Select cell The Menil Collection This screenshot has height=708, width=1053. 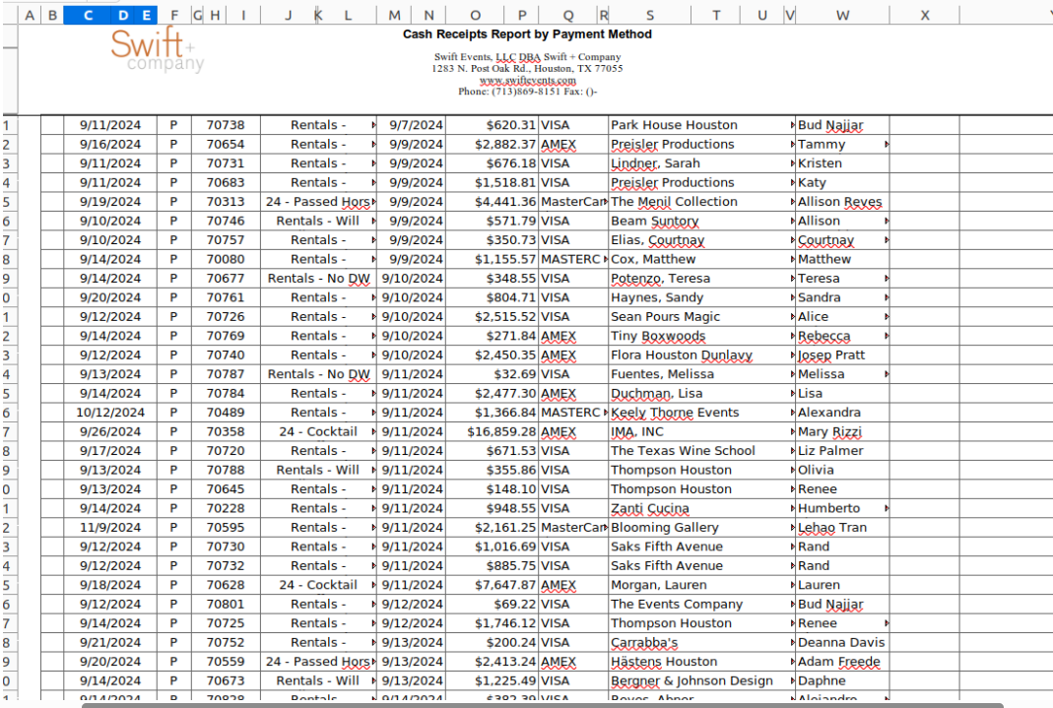click(701, 201)
